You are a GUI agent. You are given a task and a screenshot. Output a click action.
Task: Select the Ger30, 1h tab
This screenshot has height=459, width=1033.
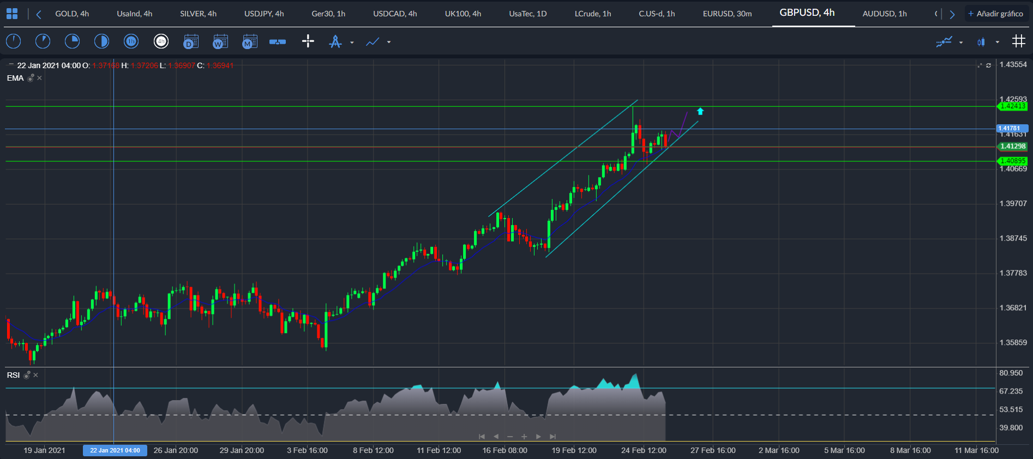point(328,14)
